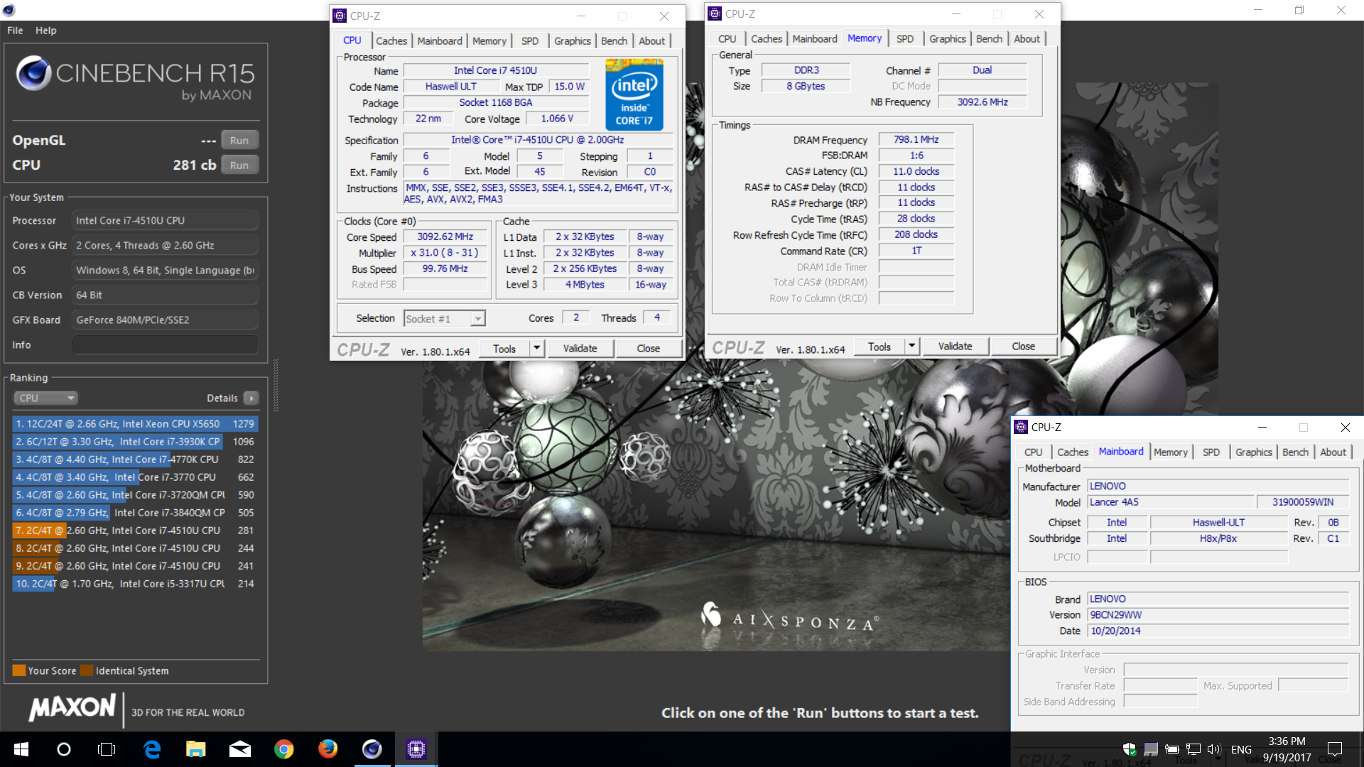Image resolution: width=1364 pixels, height=767 pixels.
Task: Click the CPU-Z app icon in Mainboard window title bar
Action: (x=1021, y=427)
